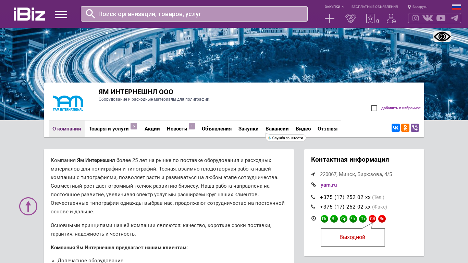468x263 pixels.
Task: Open the VK icon in header
Action: (x=428, y=18)
